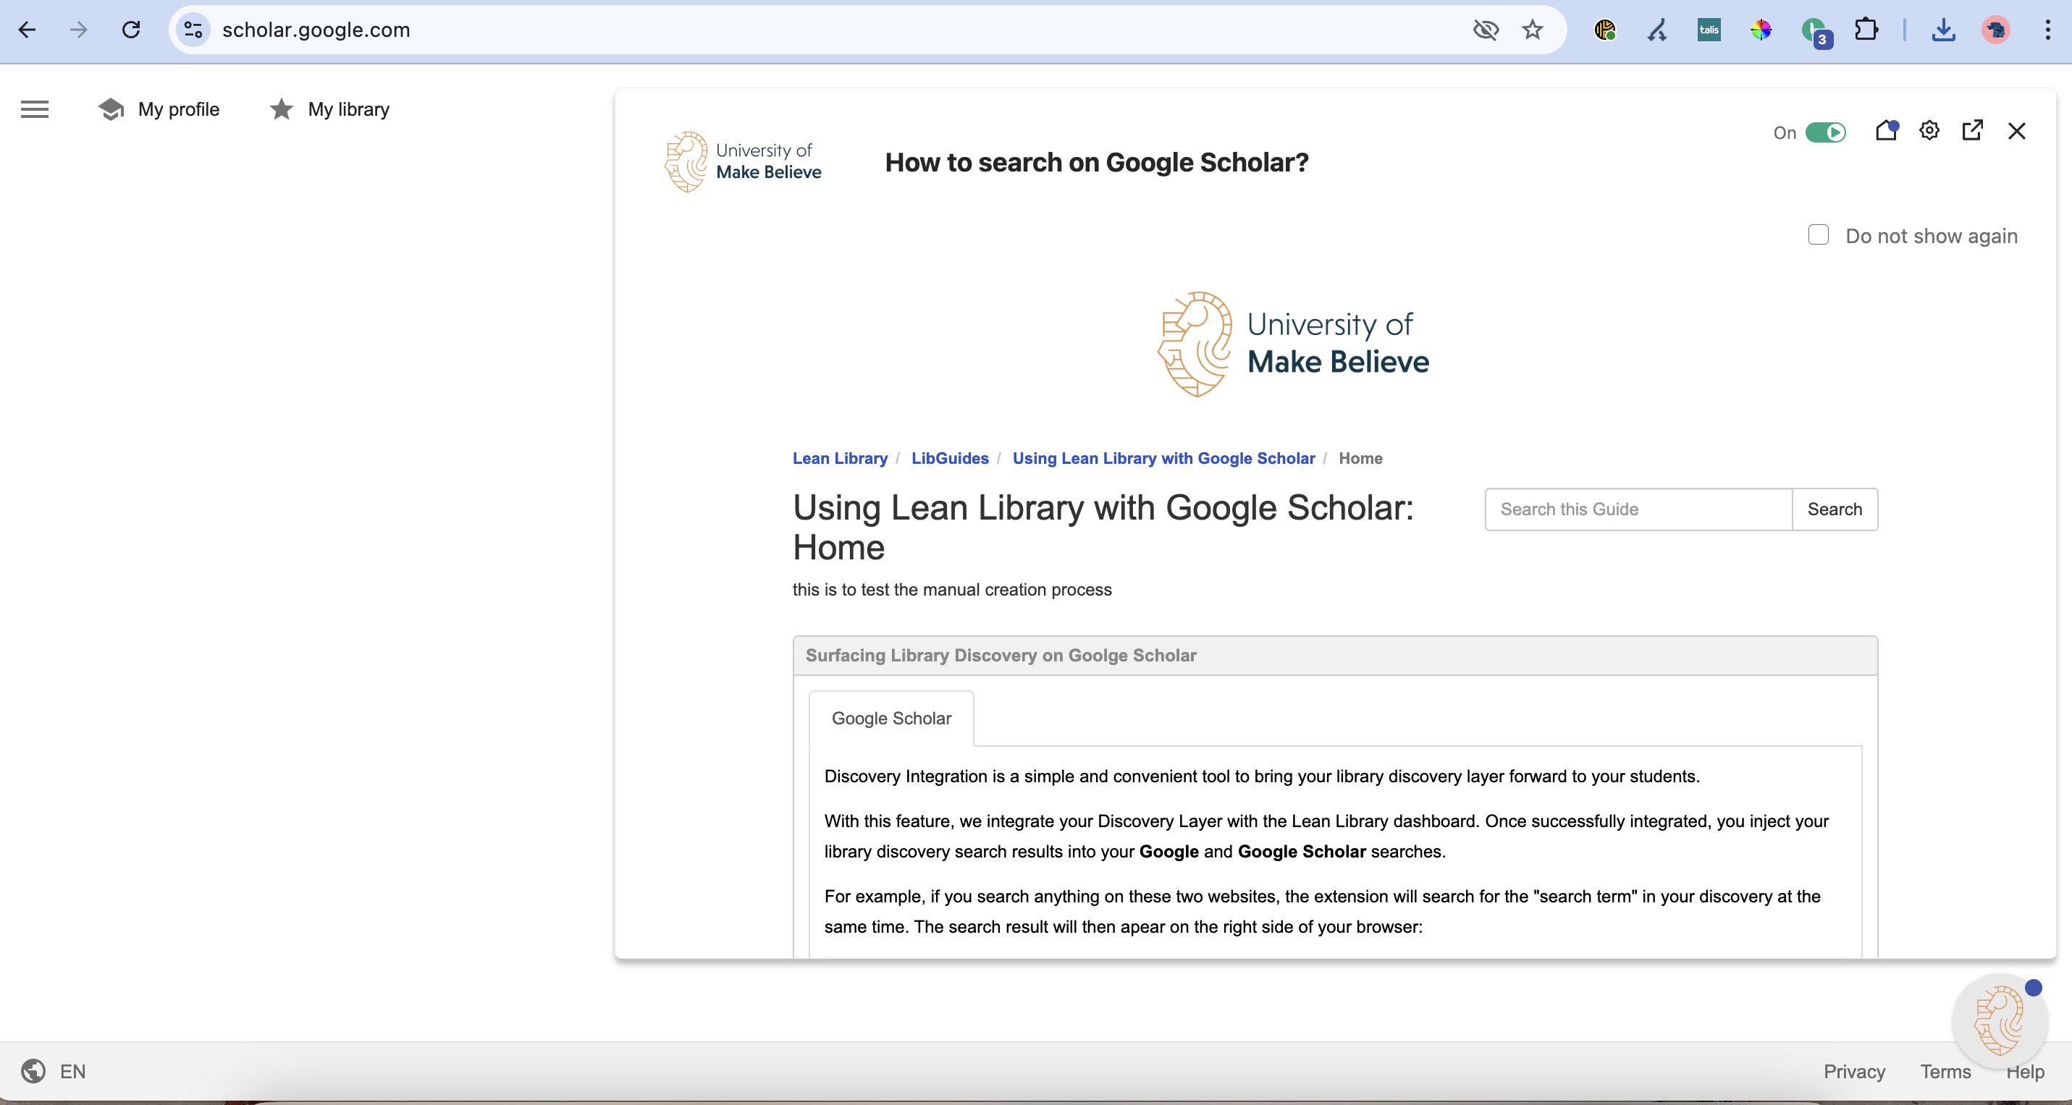Open browser downloads icon
Image resolution: width=2072 pixels, height=1105 pixels.
click(1943, 30)
